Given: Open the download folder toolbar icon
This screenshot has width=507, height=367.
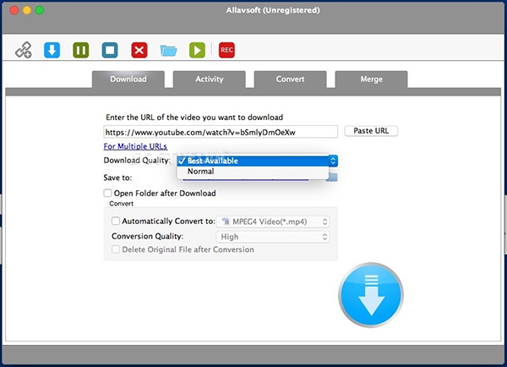Looking at the screenshot, I should [168, 50].
